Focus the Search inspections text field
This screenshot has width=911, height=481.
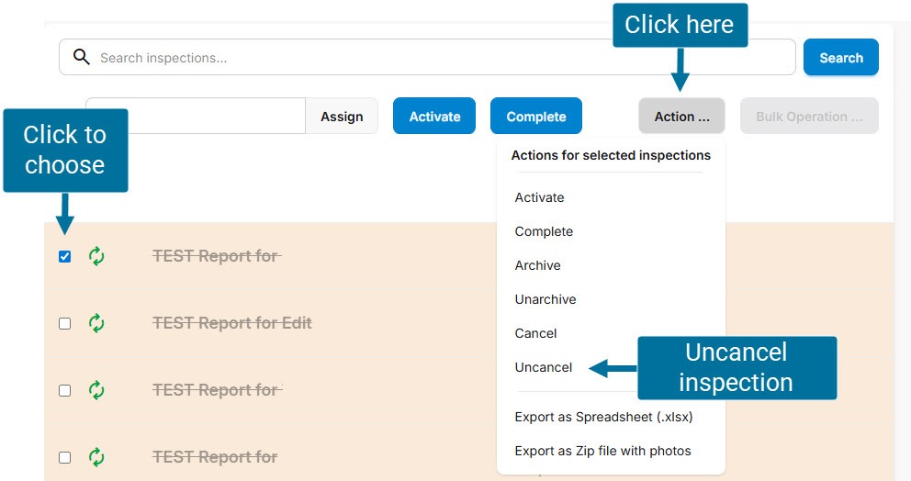point(441,58)
